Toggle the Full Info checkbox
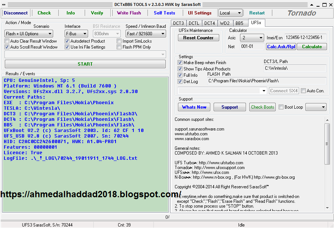Image resolution: width=334 pixels, height=228 pixels. [x=180, y=75]
